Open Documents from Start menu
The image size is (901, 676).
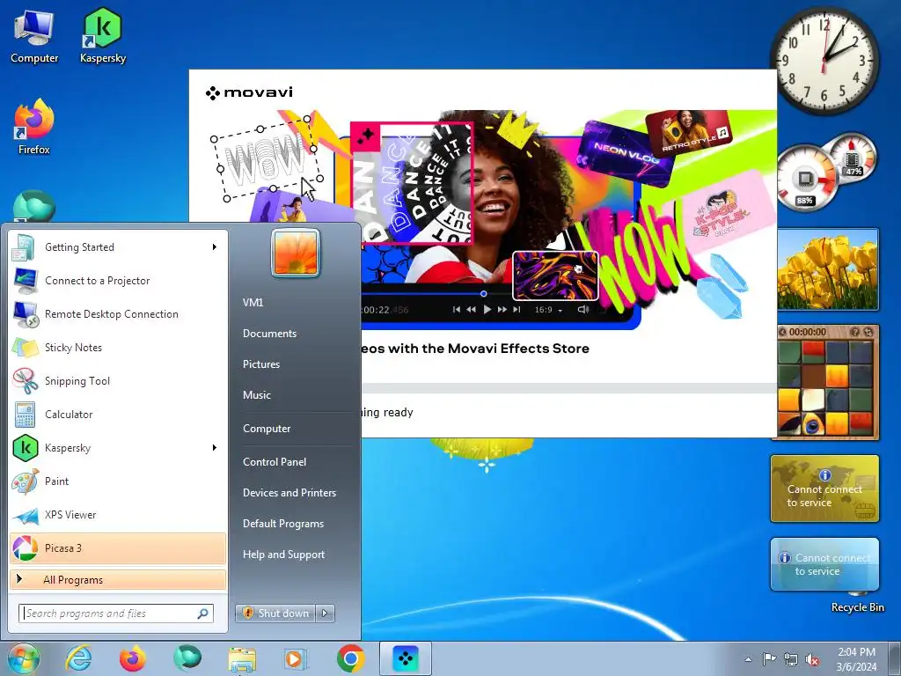tap(269, 334)
